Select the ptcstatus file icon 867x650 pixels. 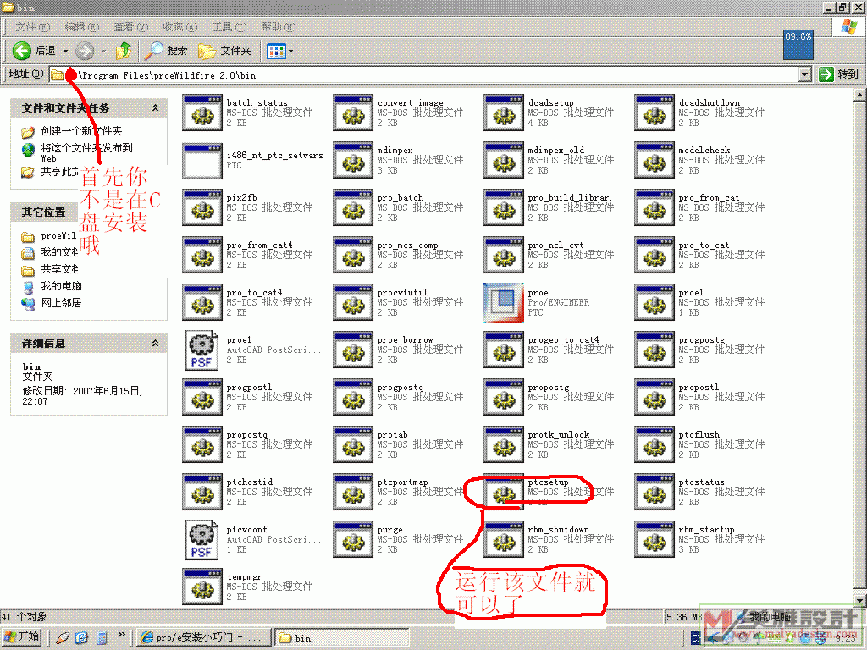point(654,492)
